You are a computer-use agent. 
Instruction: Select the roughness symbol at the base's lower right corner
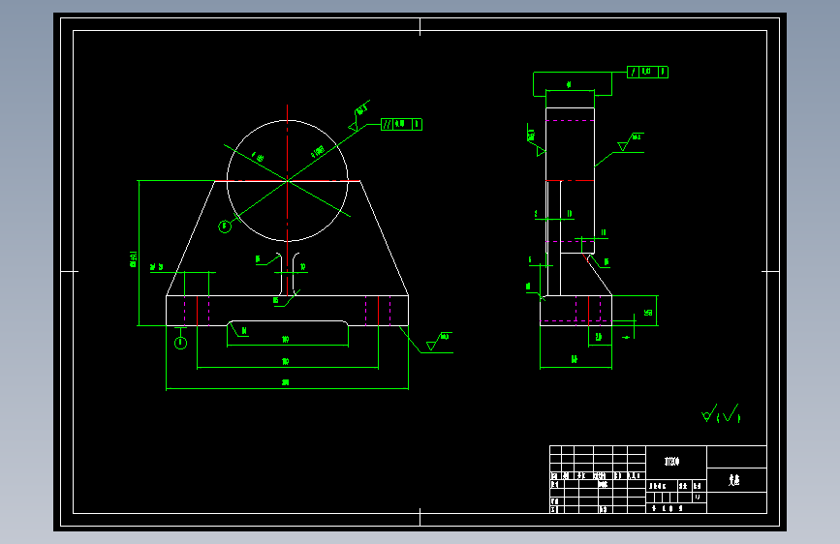(439, 342)
